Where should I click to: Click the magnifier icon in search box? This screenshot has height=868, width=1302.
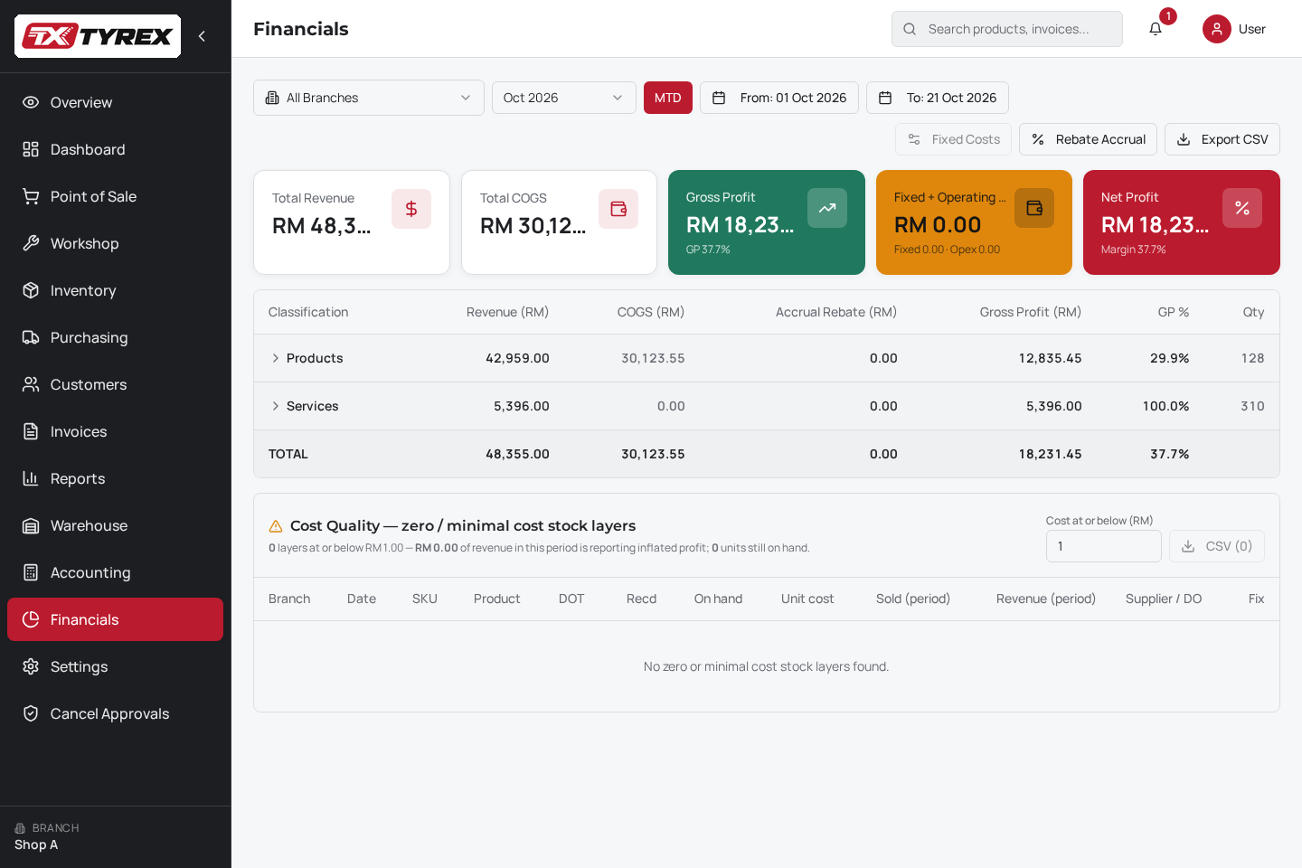point(910,29)
